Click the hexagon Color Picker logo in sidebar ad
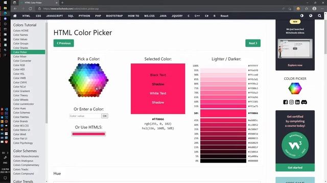 point(295,88)
